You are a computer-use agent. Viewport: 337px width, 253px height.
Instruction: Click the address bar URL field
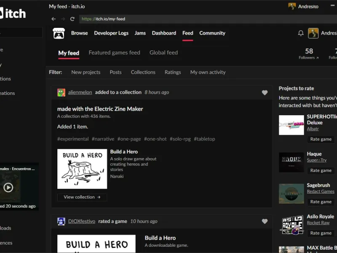(x=208, y=19)
